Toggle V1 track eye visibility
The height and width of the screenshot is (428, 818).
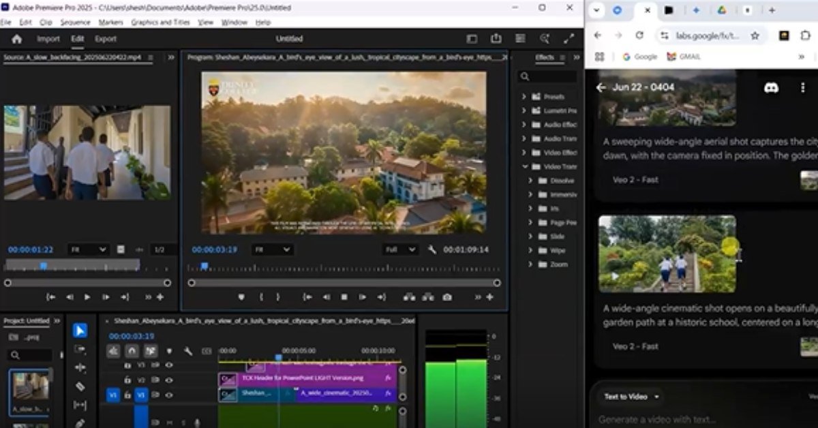point(168,395)
